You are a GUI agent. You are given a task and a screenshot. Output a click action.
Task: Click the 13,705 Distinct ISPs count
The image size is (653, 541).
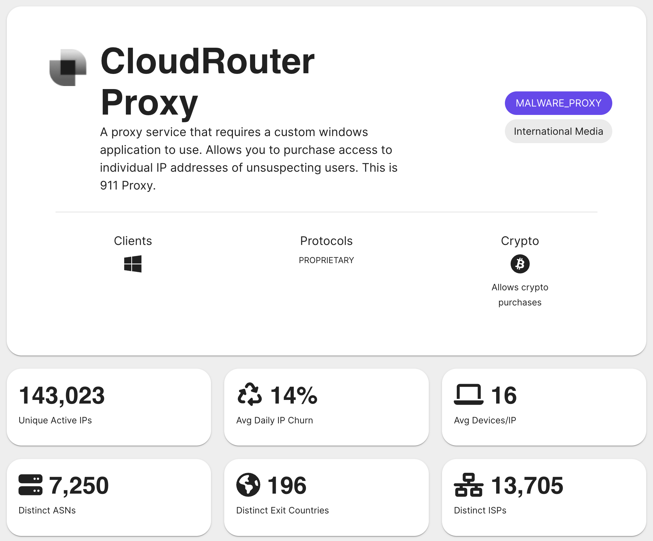(x=527, y=485)
